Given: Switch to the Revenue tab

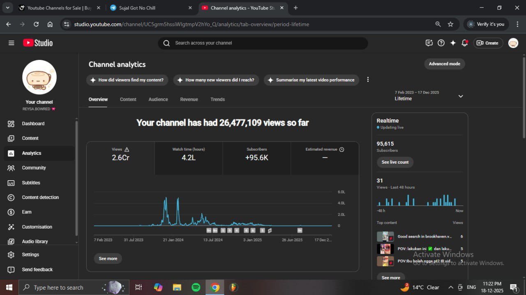Looking at the screenshot, I should [x=189, y=99].
